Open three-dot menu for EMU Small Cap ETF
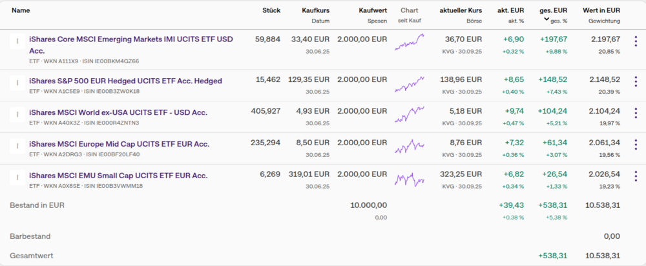The image size is (646, 266). point(635,178)
